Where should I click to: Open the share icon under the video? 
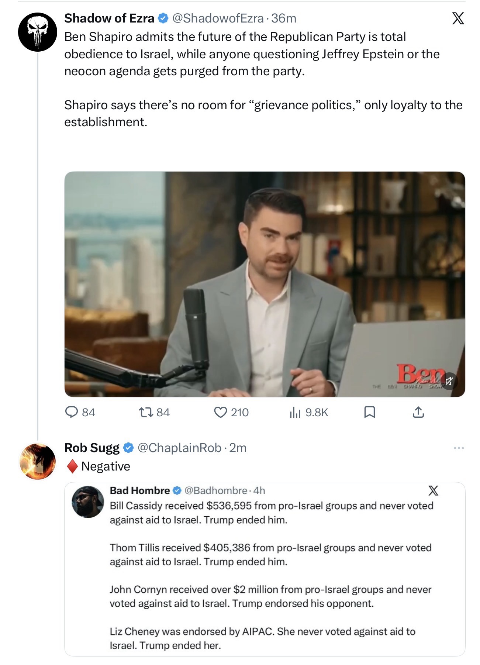418,412
